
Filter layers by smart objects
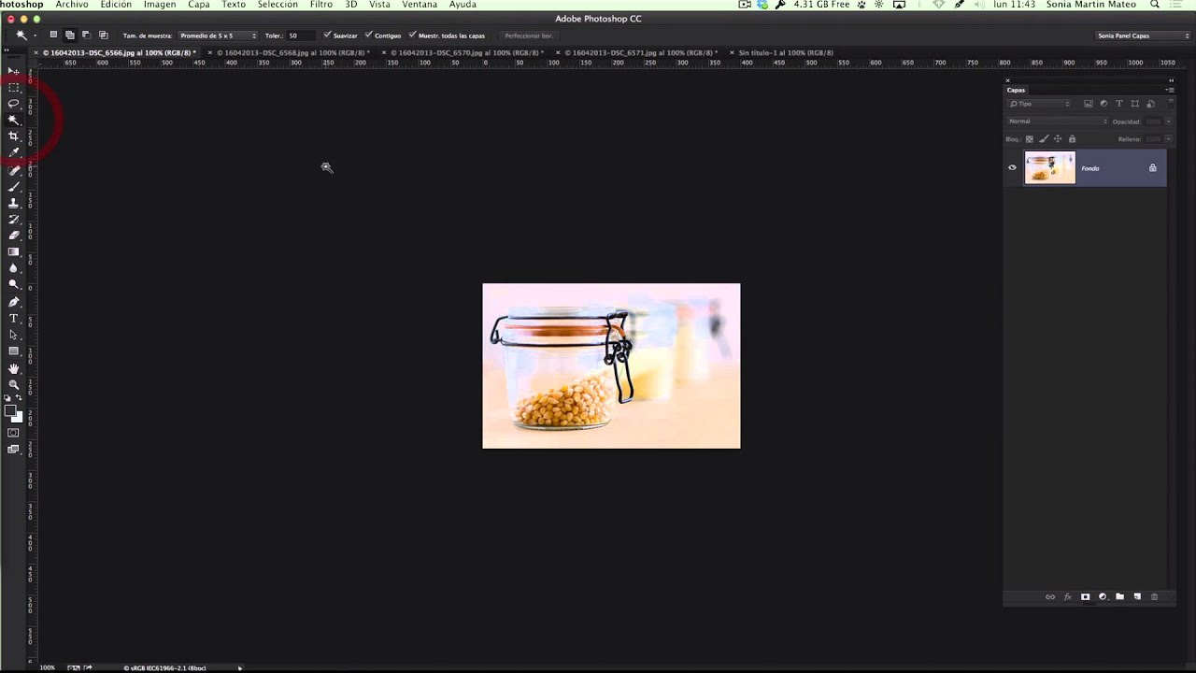point(1150,104)
